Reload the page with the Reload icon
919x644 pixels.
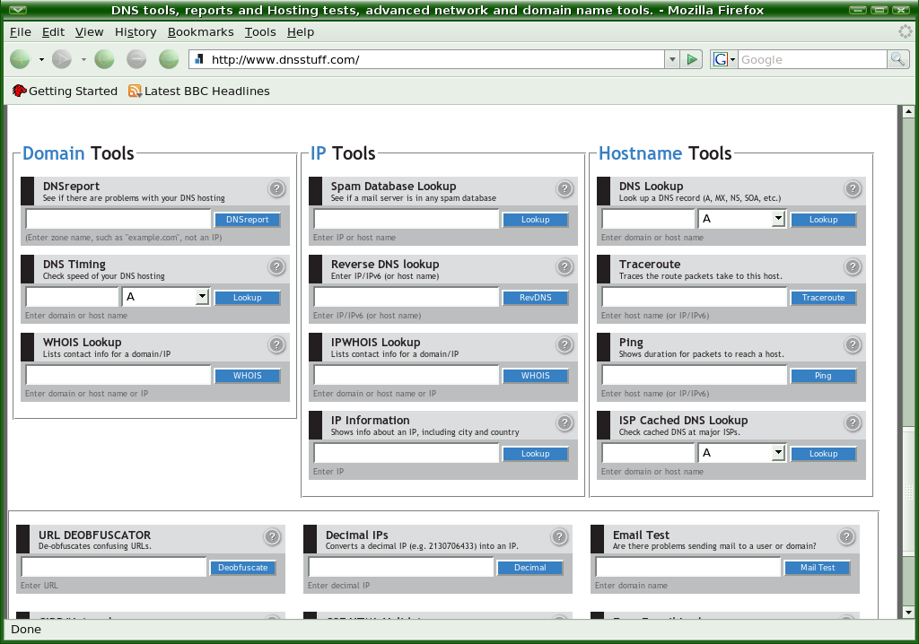(104, 59)
